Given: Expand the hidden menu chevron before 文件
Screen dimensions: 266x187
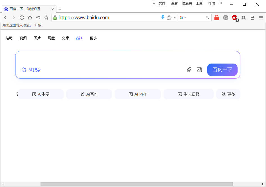Looking at the screenshot, I should click(x=154, y=3).
